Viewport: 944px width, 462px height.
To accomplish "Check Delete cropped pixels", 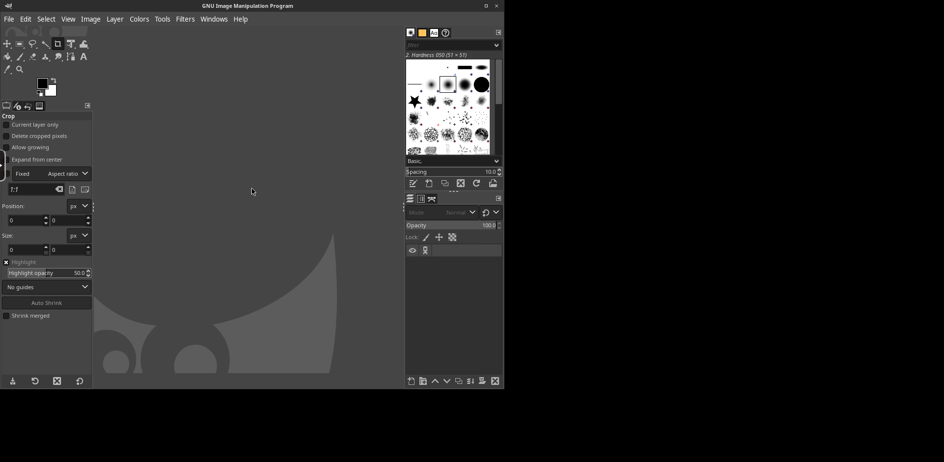I will pyautogui.click(x=6, y=136).
